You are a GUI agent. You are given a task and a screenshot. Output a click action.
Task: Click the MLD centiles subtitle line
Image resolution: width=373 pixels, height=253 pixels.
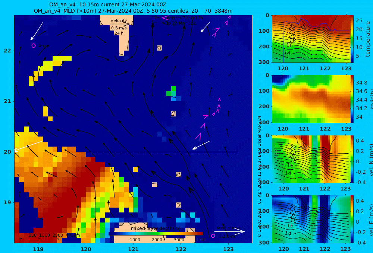[133, 11]
